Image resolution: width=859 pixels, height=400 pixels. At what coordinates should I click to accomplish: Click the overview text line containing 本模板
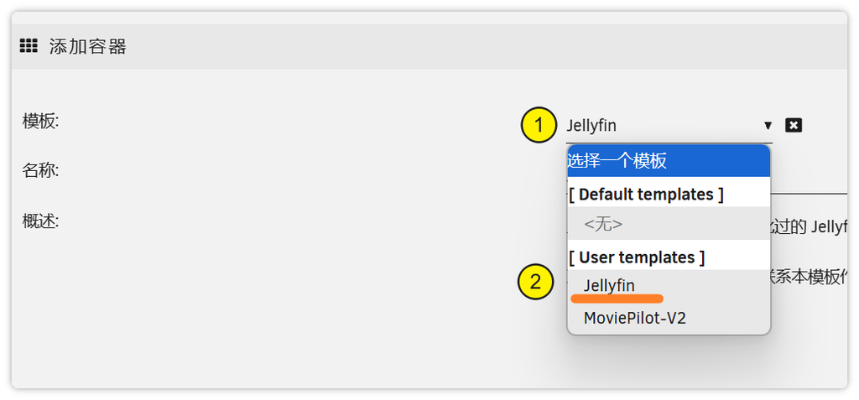point(810,278)
